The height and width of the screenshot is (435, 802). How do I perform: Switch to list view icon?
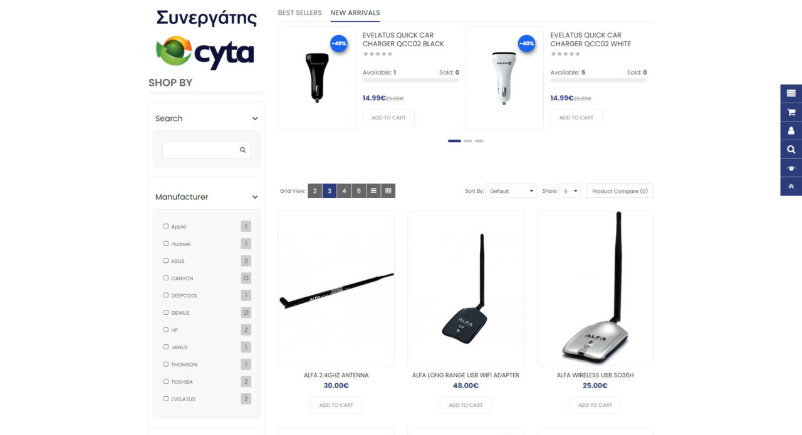click(x=373, y=191)
